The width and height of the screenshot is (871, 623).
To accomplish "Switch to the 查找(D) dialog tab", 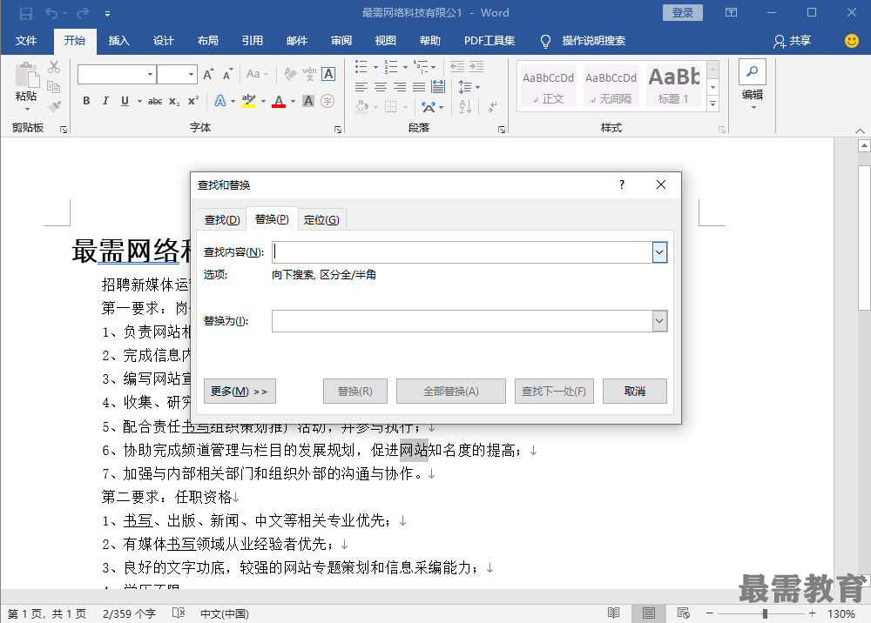I will click(221, 219).
